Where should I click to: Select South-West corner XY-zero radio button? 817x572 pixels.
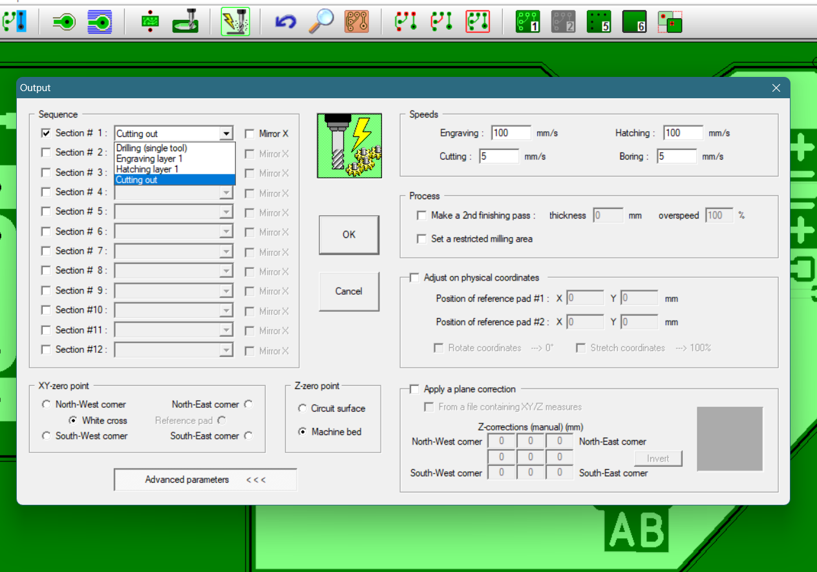(46, 436)
